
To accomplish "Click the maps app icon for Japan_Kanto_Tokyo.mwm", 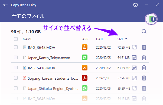I will (85, 57).
